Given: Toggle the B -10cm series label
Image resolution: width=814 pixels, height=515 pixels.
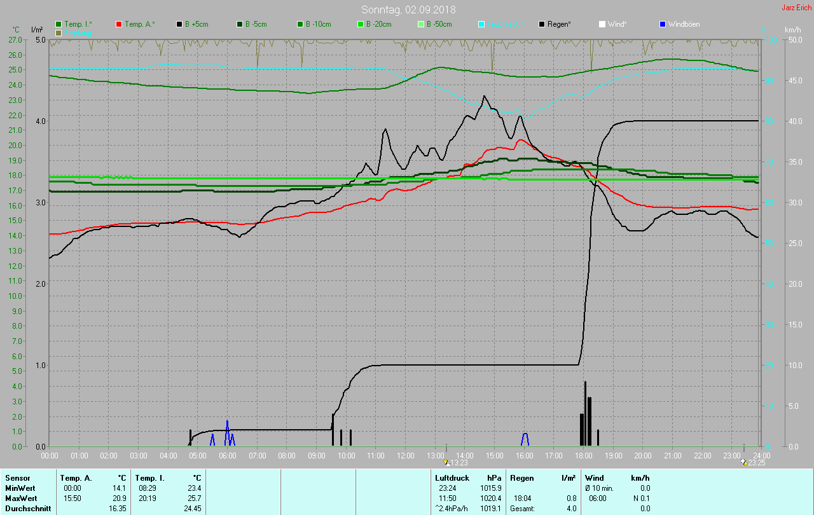Looking at the screenshot, I should (318, 24).
